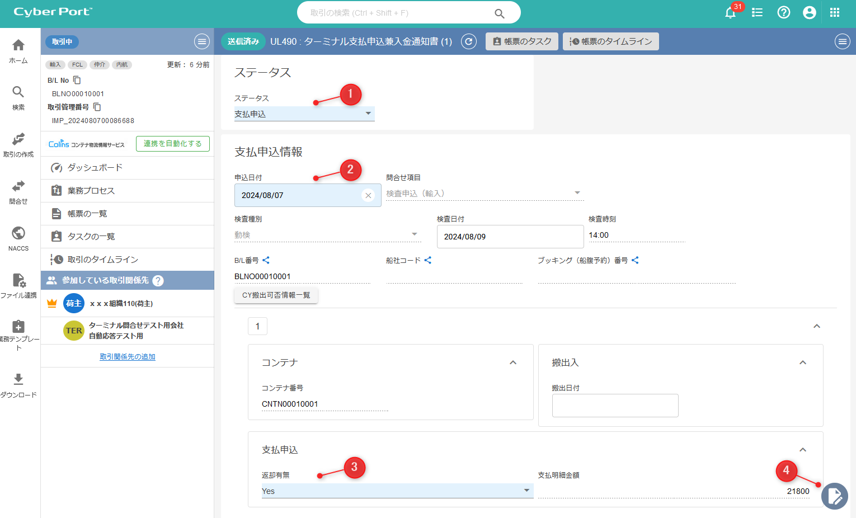Open the notifications bell icon

coord(730,13)
